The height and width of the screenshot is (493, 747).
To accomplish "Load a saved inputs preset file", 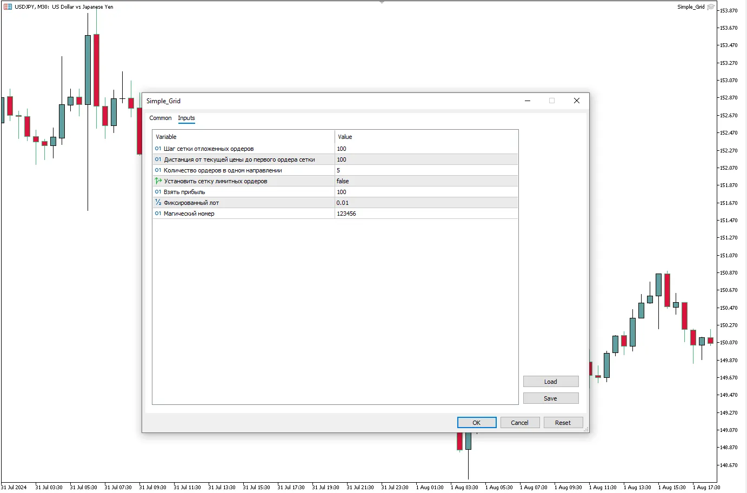I will pyautogui.click(x=550, y=382).
